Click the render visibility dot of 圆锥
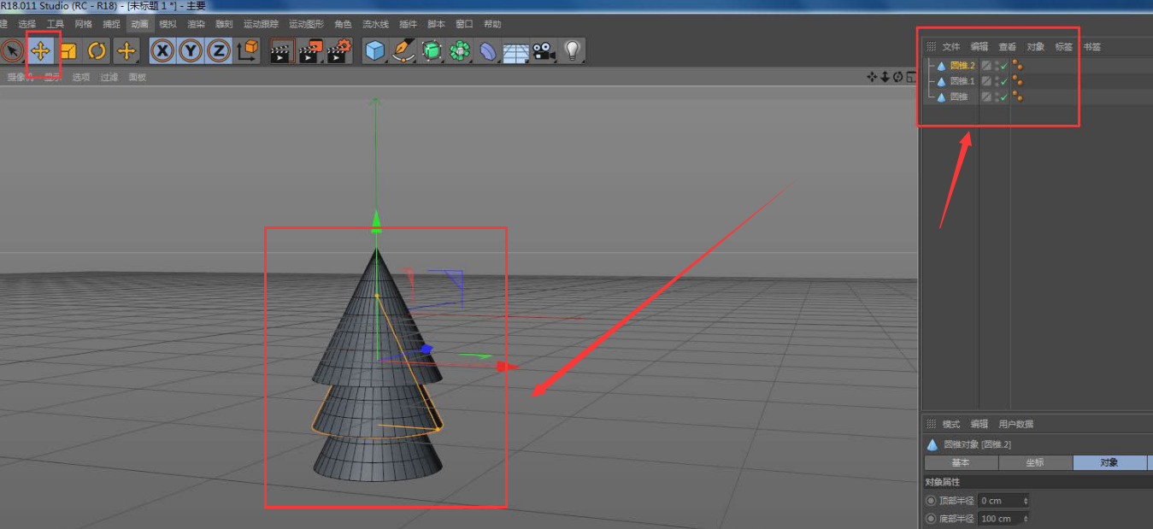 1021,99
